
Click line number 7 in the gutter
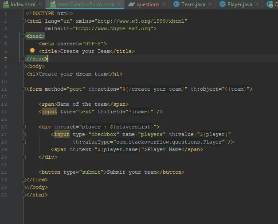[x=5, y=59]
